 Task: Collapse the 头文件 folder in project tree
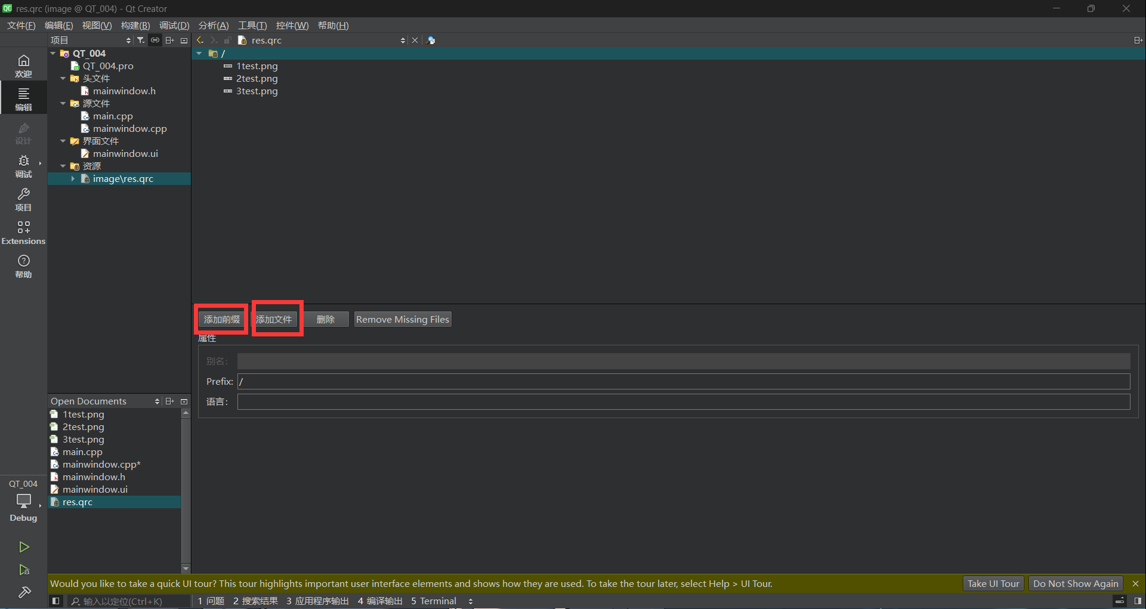[x=63, y=78]
